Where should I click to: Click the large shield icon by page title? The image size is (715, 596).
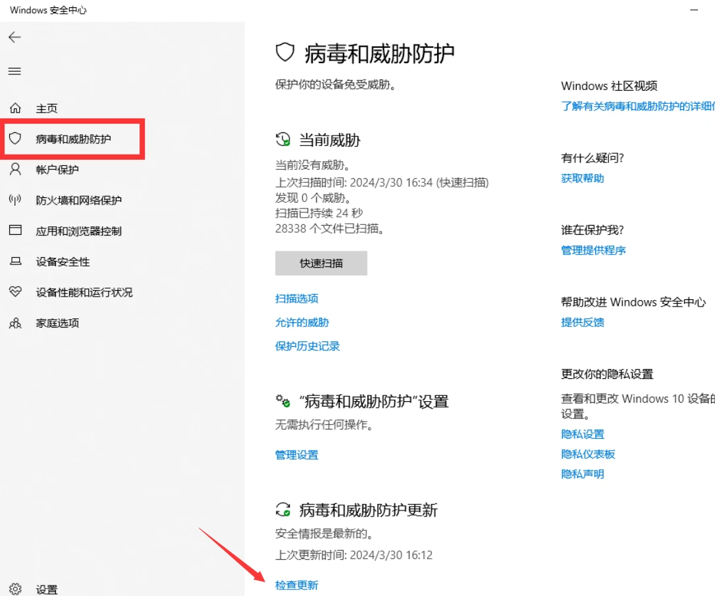tap(285, 53)
